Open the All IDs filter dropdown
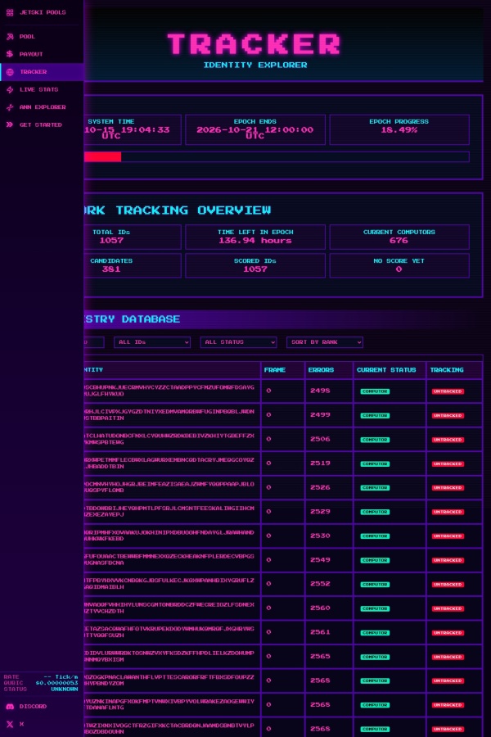The image size is (491, 737). pyautogui.click(x=151, y=342)
